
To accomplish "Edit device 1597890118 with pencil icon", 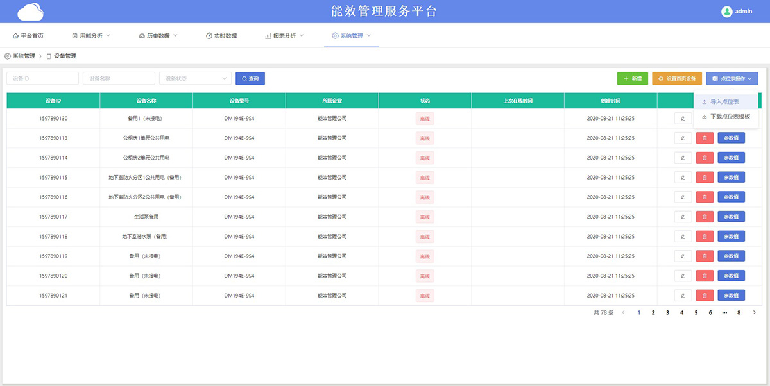I will point(683,237).
